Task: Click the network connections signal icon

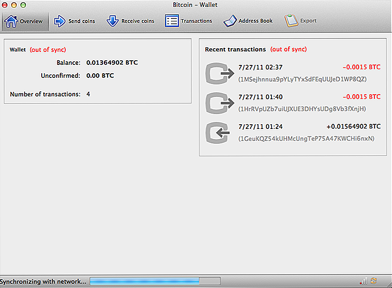Action: (363, 281)
